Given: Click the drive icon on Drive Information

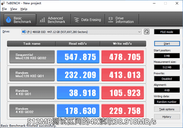Looking at the screenshot, I should (x=110, y=20).
